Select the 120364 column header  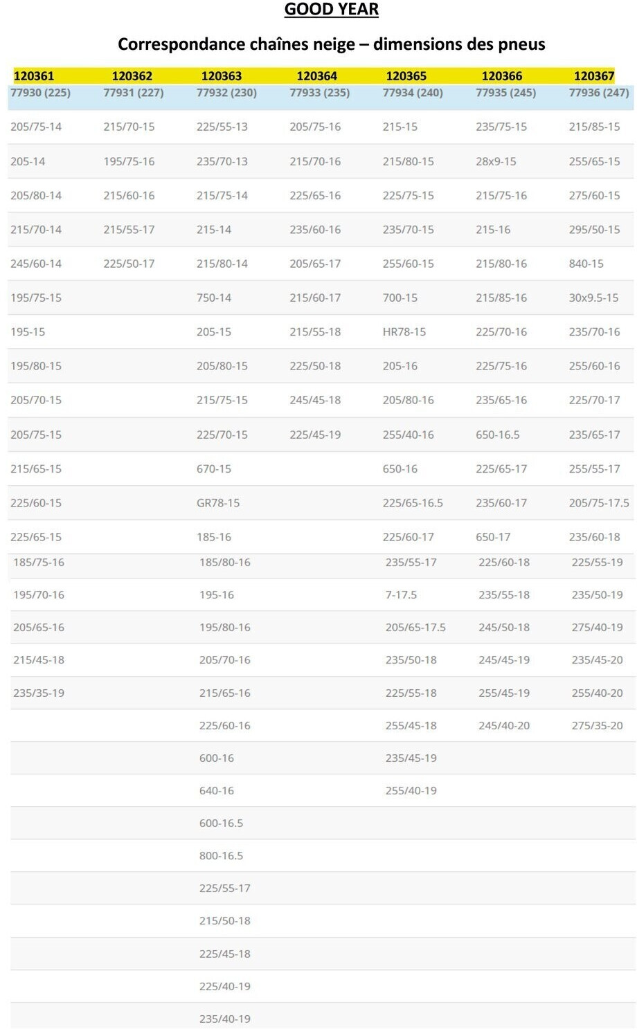[x=316, y=76]
